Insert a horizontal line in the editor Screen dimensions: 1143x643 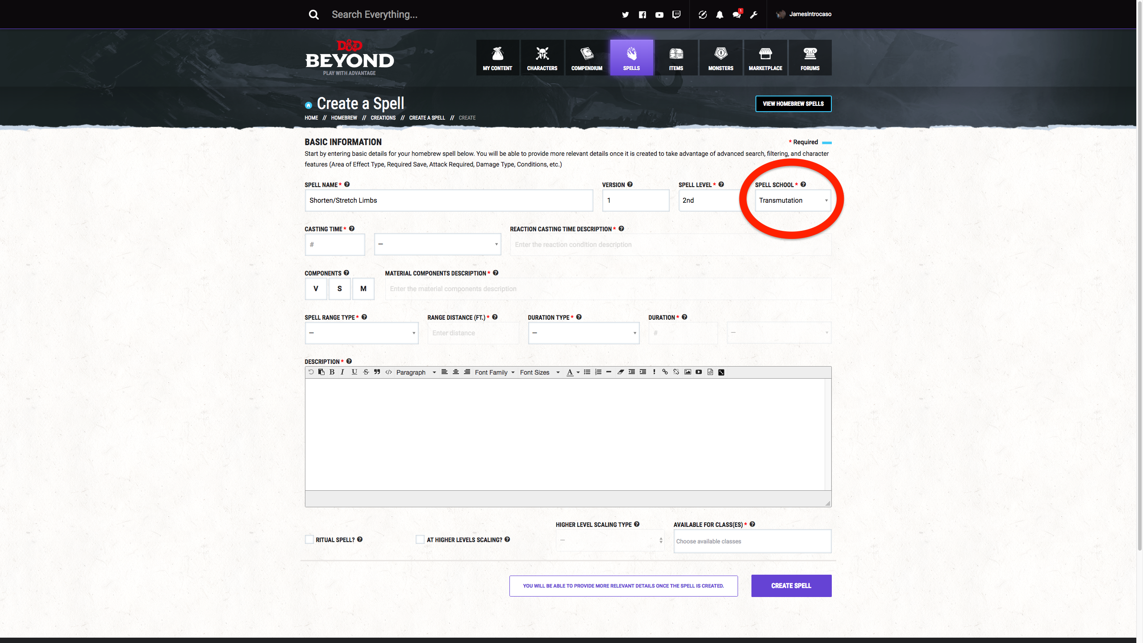[x=609, y=372]
